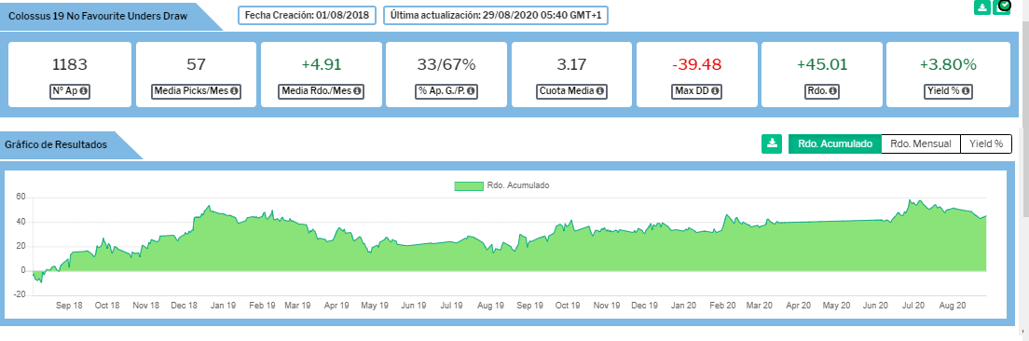Click the +3.80% yield value
Image resolution: width=1029 pixels, height=341 pixels.
pos(948,64)
